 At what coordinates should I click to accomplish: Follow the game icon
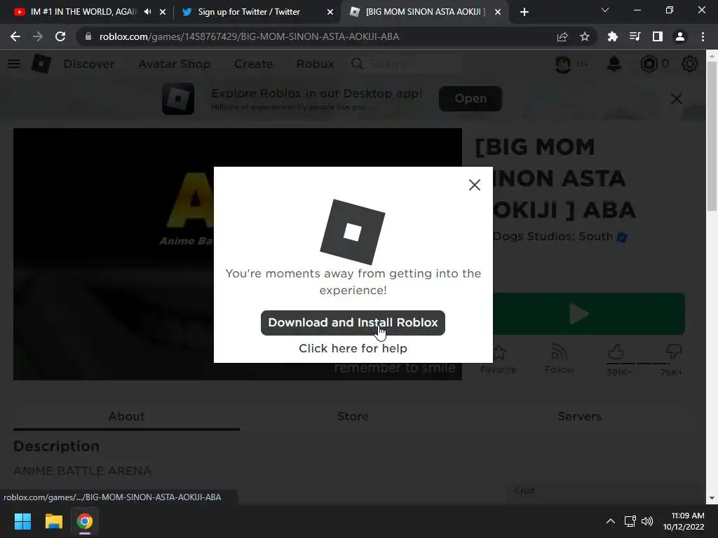(x=559, y=359)
